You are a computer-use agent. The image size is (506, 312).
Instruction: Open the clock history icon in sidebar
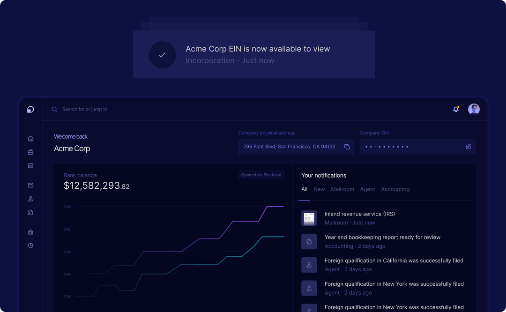(30, 245)
